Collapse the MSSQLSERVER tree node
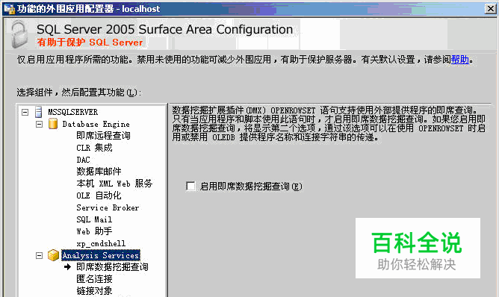This screenshot has height=297, width=499. coord(25,112)
